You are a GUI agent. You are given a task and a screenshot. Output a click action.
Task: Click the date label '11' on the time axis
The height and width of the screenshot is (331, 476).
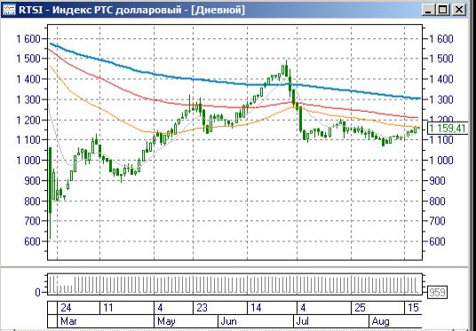(x=107, y=308)
